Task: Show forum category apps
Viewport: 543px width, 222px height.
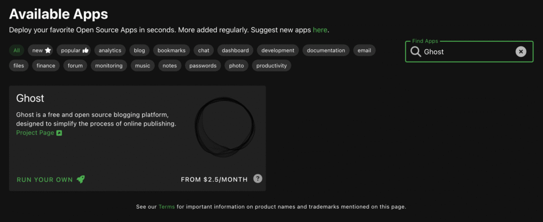Action: pos(75,66)
